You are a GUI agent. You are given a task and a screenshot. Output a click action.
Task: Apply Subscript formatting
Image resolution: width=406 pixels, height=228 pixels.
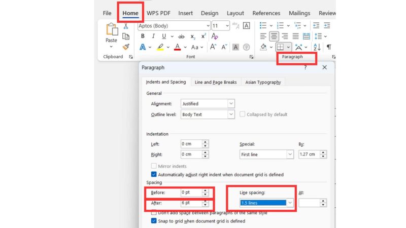coord(193,36)
